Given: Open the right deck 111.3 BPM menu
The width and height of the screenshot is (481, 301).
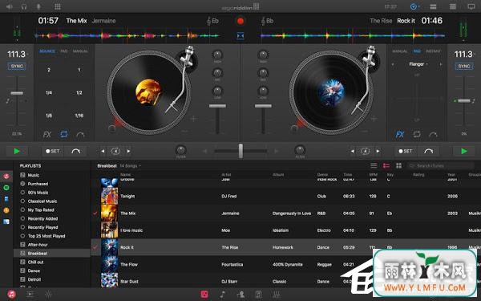Looking at the screenshot, I should coord(464,54).
